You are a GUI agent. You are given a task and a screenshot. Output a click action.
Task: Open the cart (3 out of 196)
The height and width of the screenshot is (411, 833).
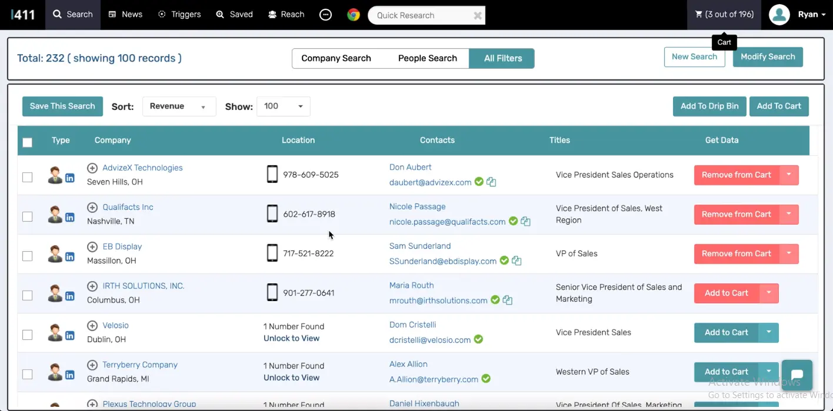(724, 14)
